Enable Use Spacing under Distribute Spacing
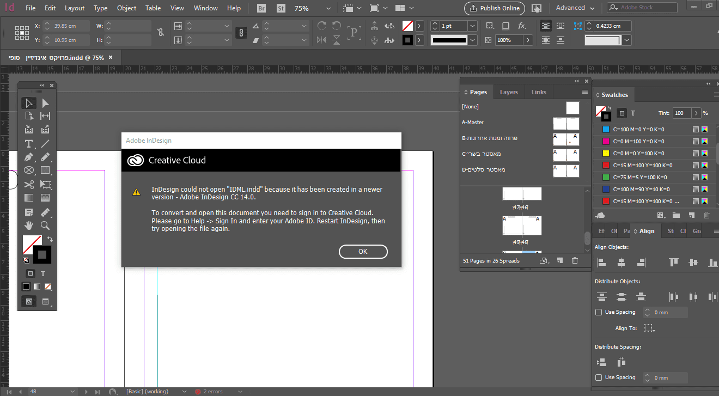Image resolution: width=719 pixels, height=396 pixels. click(x=599, y=377)
